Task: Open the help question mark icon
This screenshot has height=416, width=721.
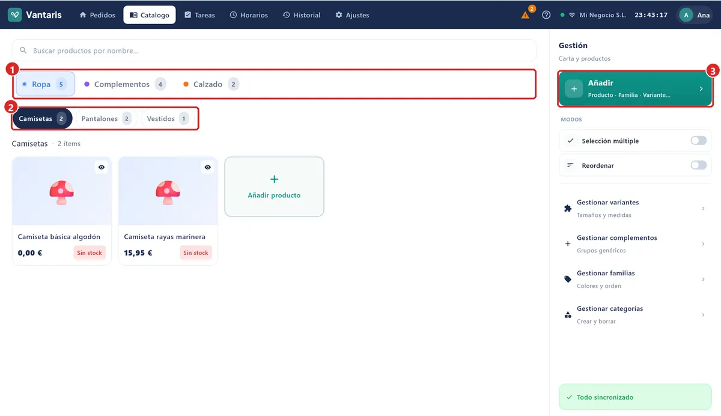Action: (546, 15)
